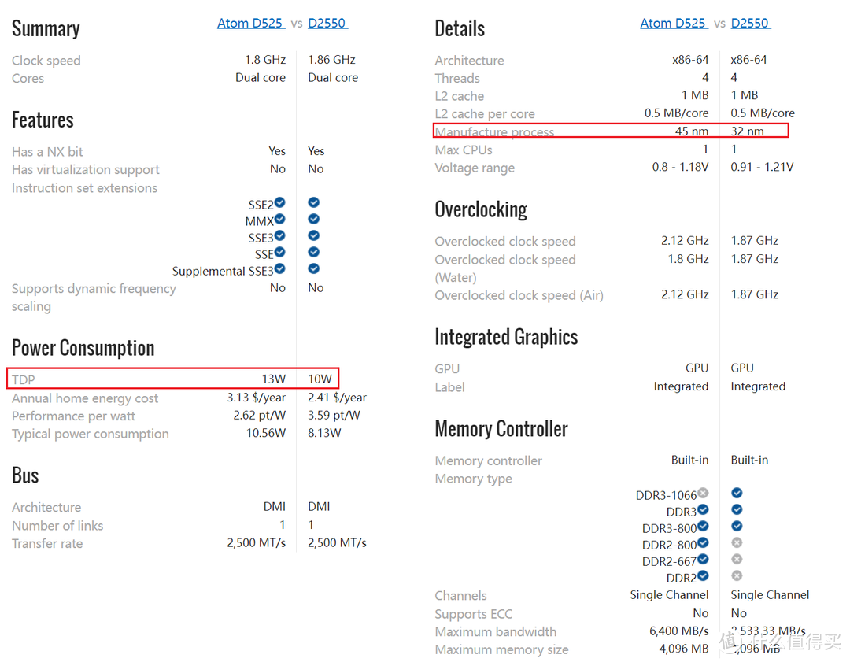Click the 0.91 - 1.21V value

[762, 167]
